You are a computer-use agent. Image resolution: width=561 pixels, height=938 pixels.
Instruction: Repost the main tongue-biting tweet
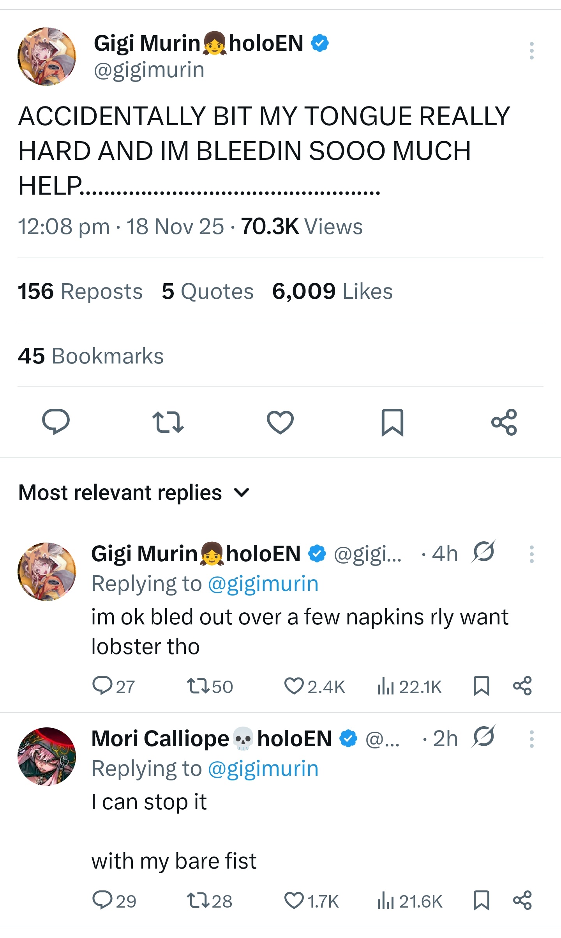[168, 422]
